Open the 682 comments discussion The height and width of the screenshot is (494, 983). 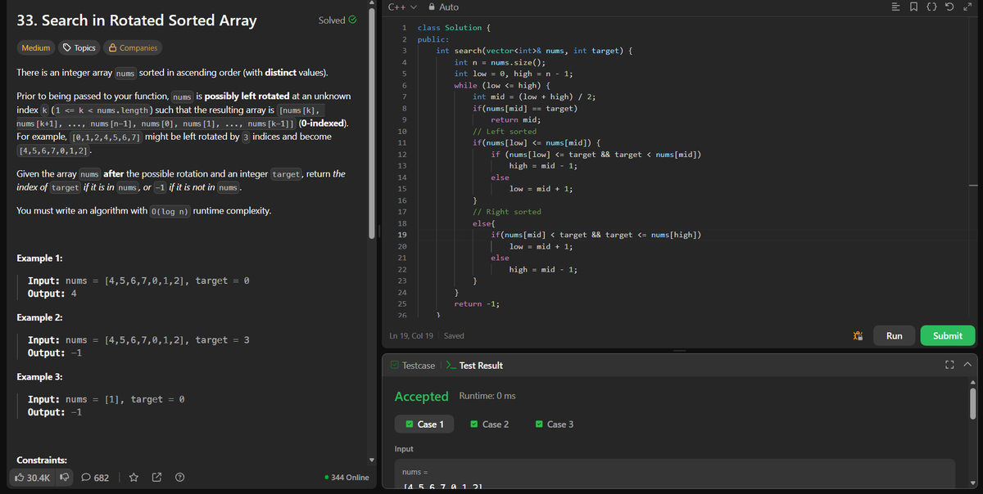pos(96,477)
